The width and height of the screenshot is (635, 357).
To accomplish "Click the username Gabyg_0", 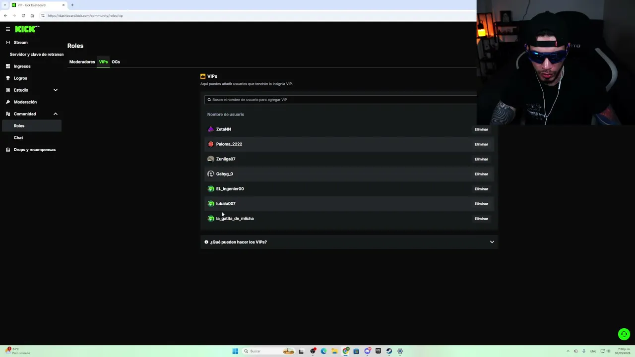I will [224, 174].
